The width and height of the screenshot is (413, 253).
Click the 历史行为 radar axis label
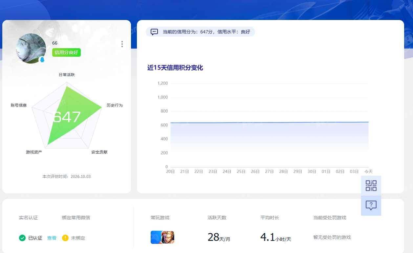pos(115,105)
